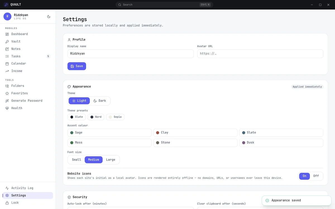Click the Health heart icon

point(7,108)
